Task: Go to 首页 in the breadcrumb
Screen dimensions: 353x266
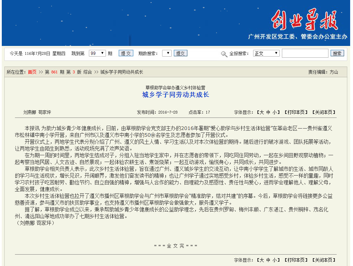Action: 32,72
